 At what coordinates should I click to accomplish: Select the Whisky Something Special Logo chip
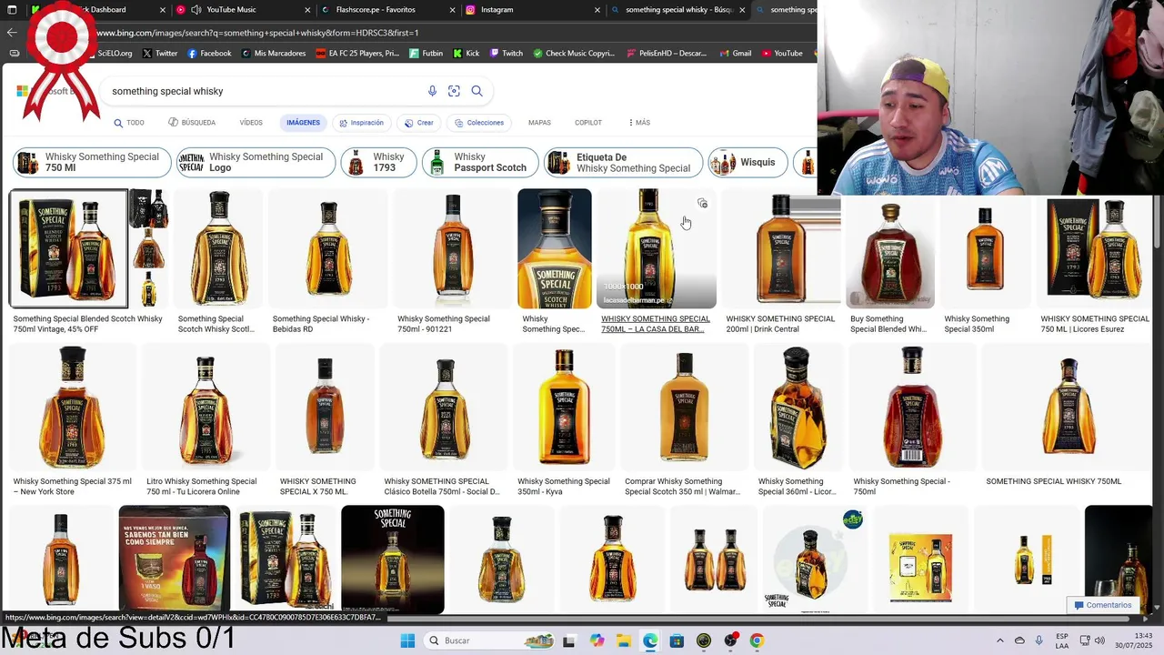tap(256, 162)
